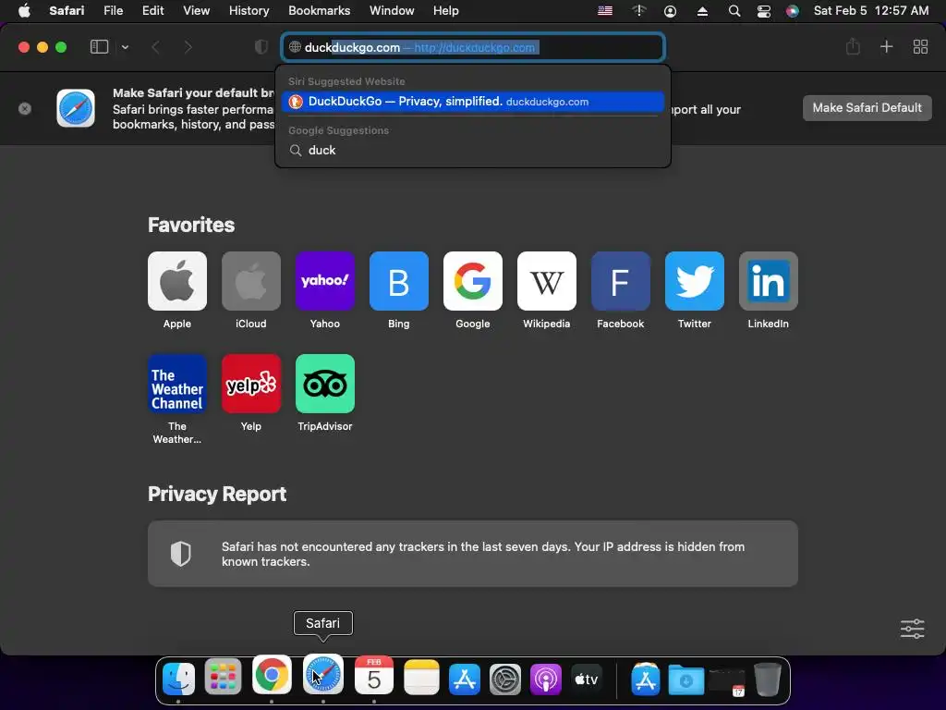Select DuckDuckGo Siri suggested website
The image size is (946, 710).
(x=472, y=102)
